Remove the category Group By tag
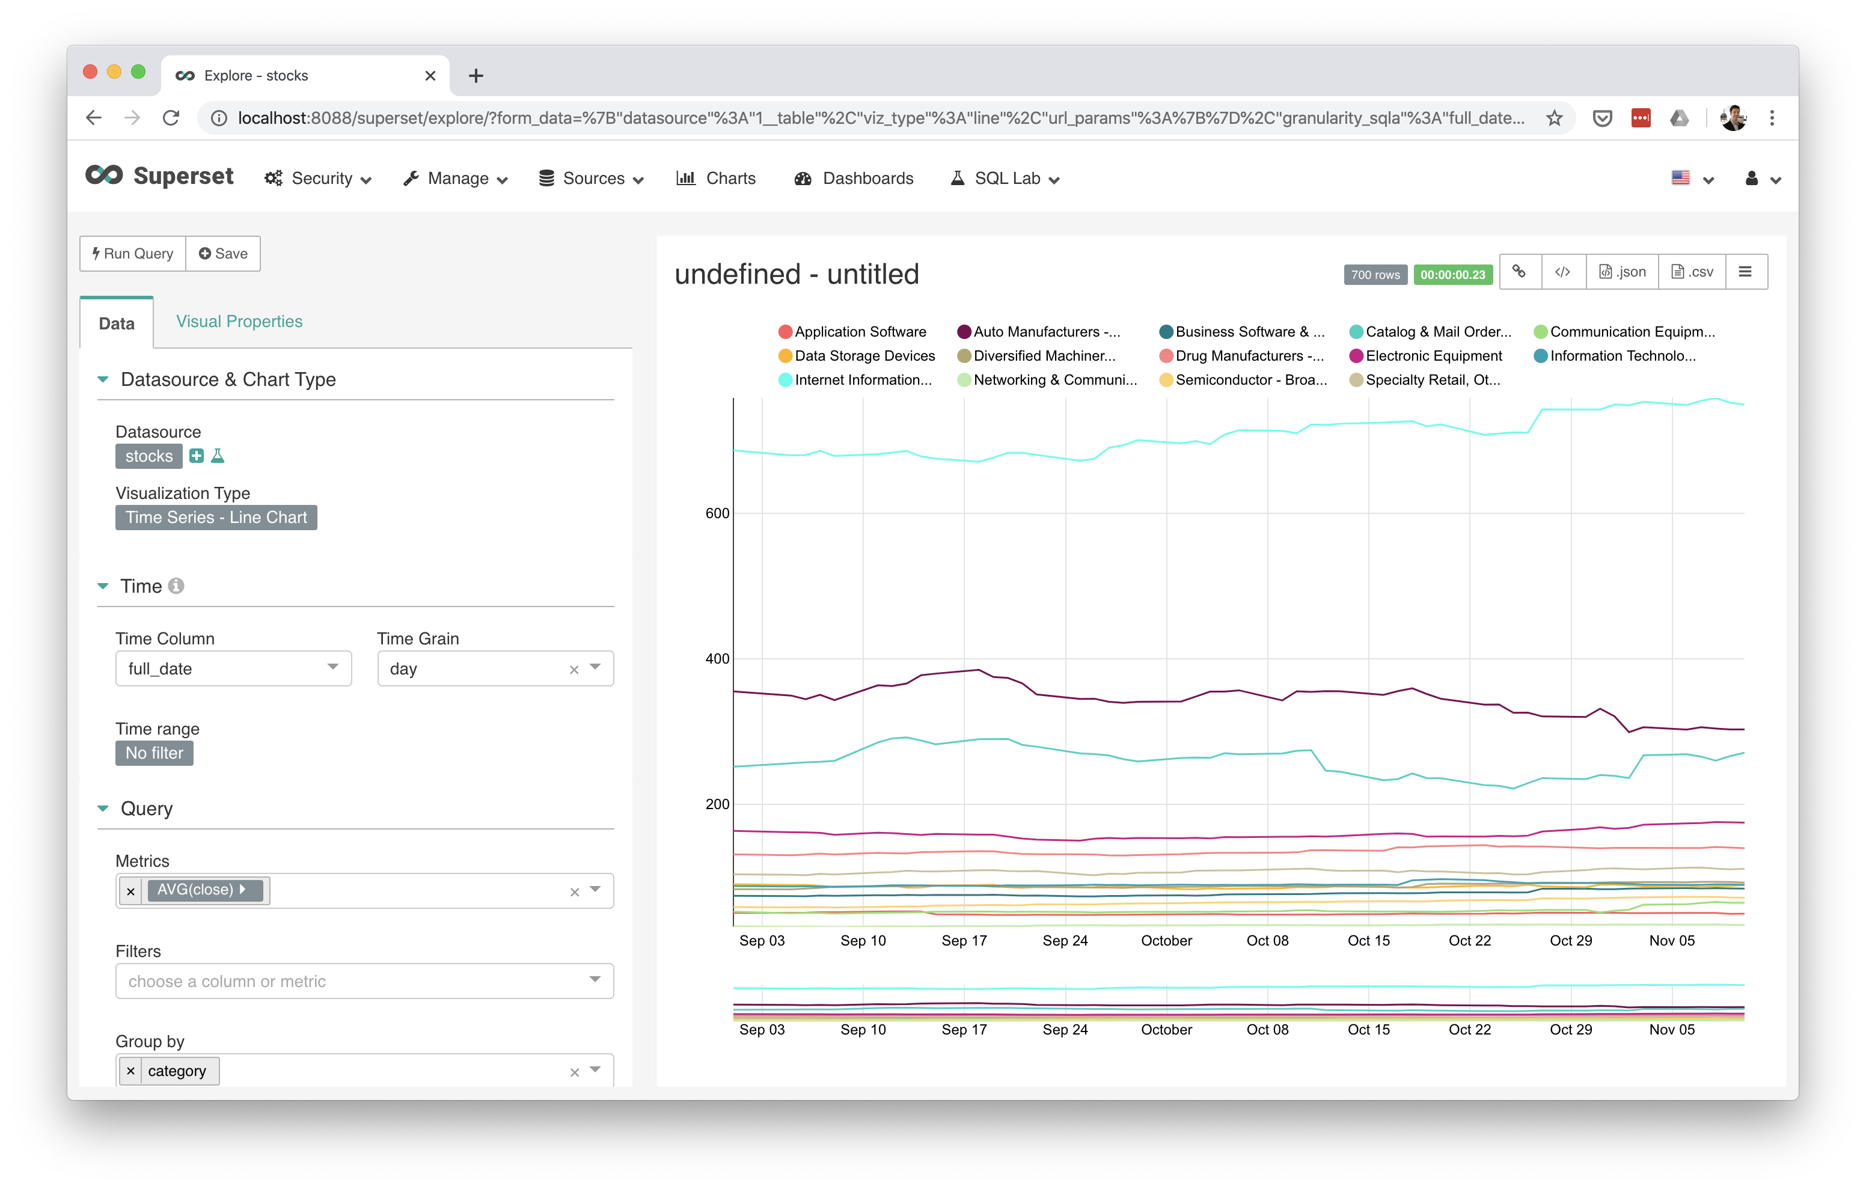Screen dimensions: 1866x1189 pyautogui.click(x=132, y=1071)
